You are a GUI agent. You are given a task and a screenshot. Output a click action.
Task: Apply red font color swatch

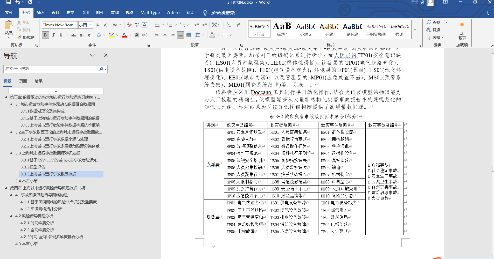(124, 35)
